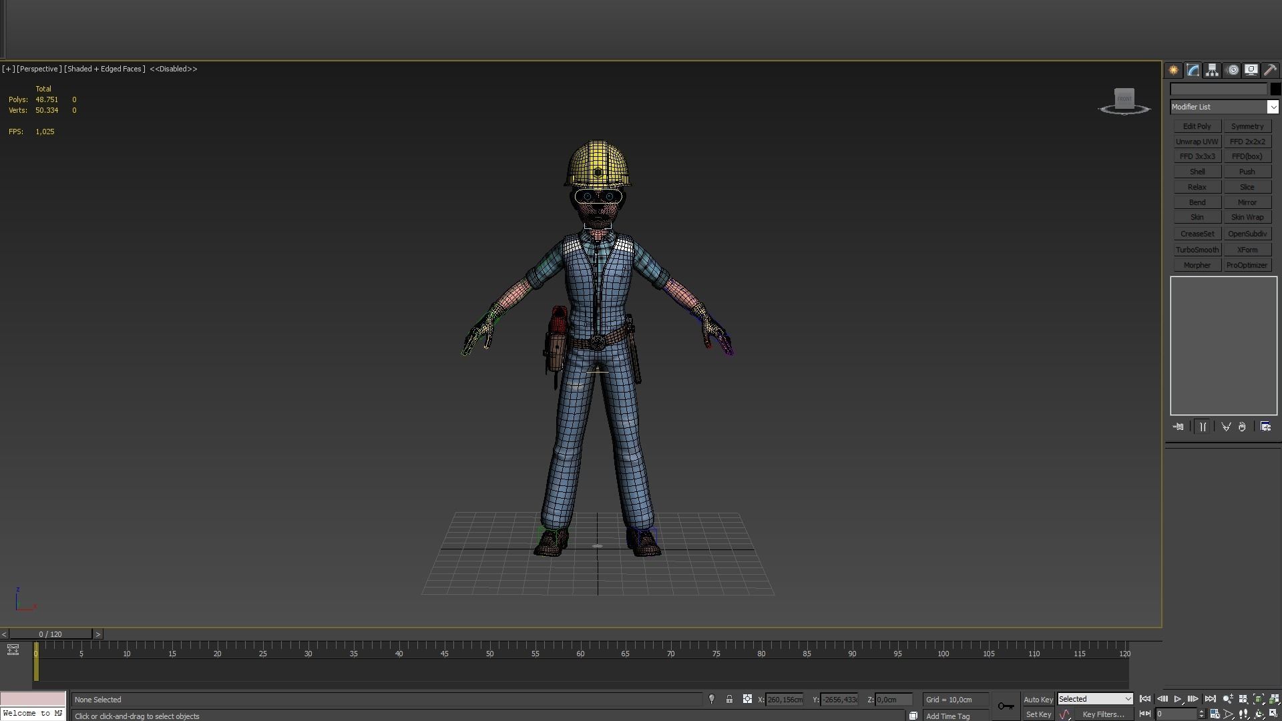
Task: Apply the TurboSmooth modifier
Action: tap(1197, 250)
